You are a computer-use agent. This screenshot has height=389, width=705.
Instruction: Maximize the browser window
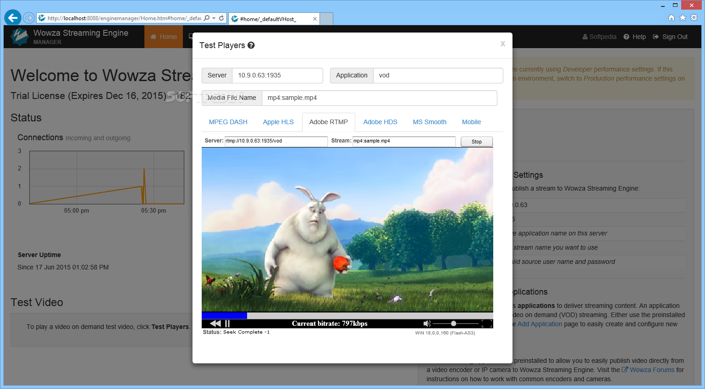click(675, 5)
